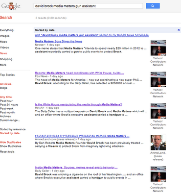Screen dimensions: 181x196
Task: Open Fox News Reports: Media Matters head article
Action: point(79,73)
